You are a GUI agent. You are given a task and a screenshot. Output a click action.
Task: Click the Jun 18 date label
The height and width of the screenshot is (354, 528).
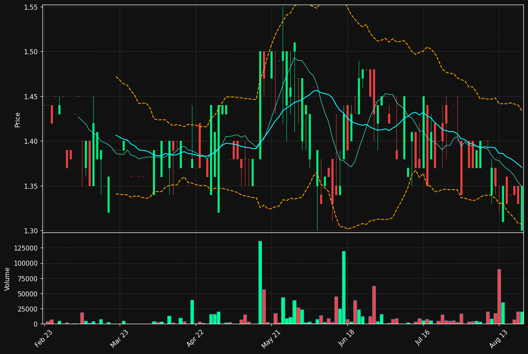tap(347, 338)
